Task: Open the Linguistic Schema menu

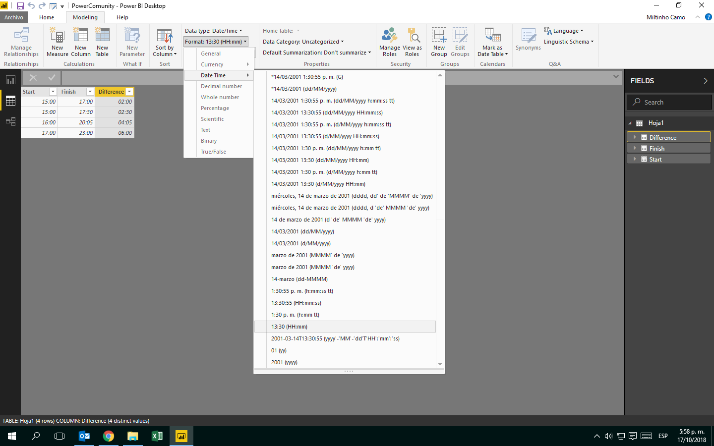Action: [x=569, y=42]
